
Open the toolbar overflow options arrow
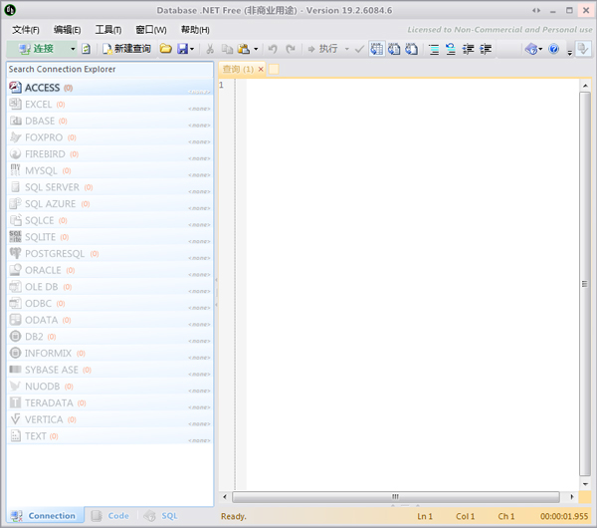(570, 53)
